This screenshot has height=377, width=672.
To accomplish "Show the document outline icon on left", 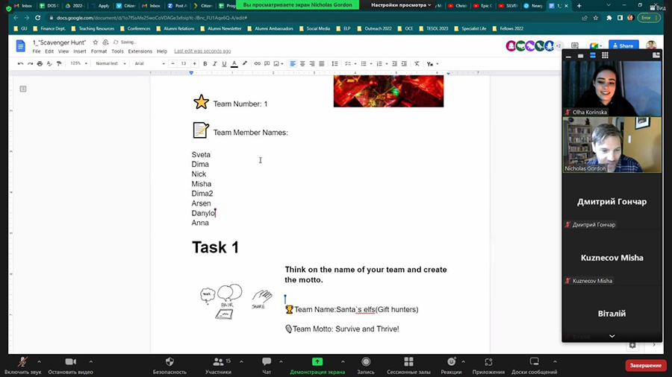I will 23,89.
